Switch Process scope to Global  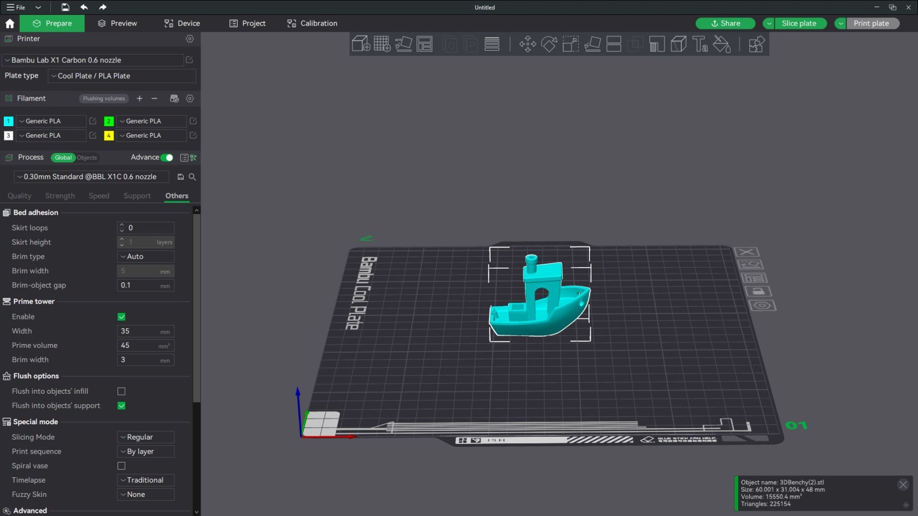pos(63,158)
